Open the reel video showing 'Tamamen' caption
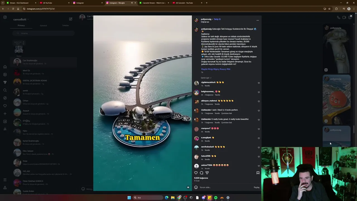 tap(143, 103)
